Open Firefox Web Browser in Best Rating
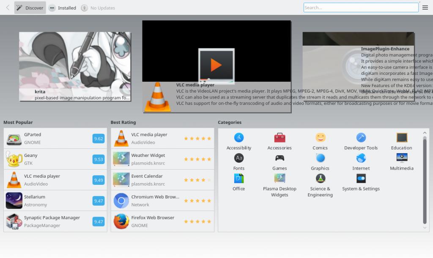Image resolution: width=433 pixels, height=258 pixels. [162, 221]
